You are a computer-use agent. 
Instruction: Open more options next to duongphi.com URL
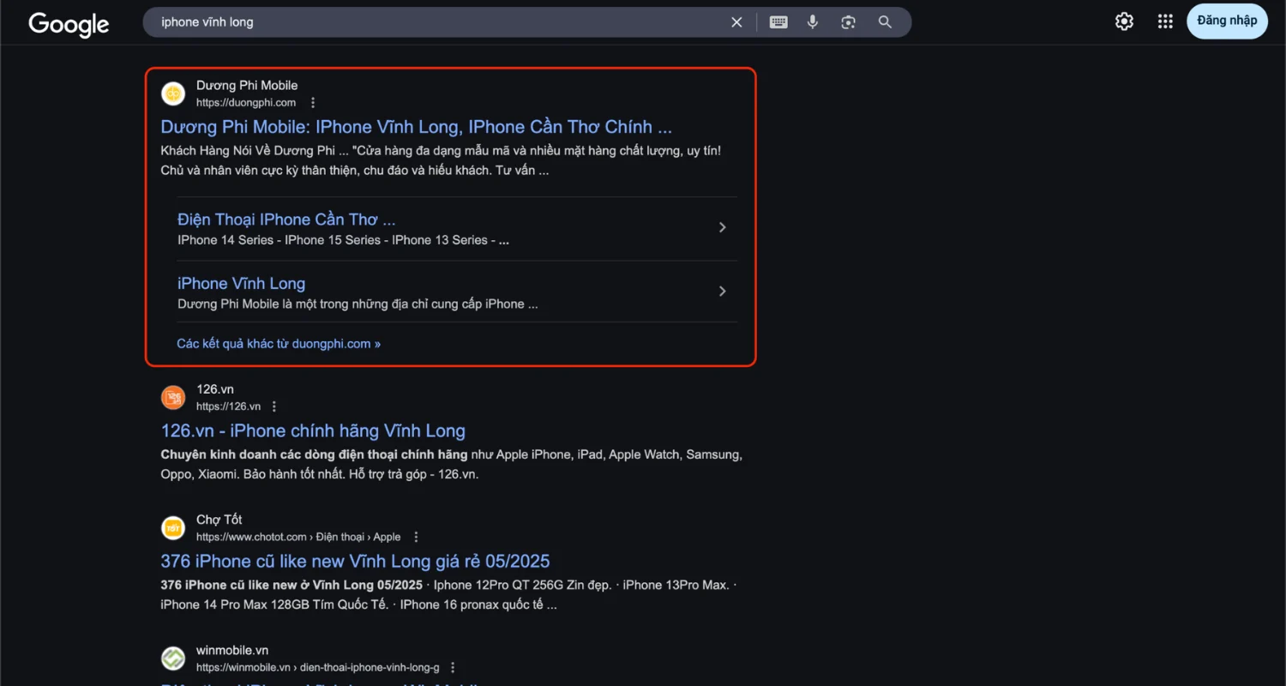pos(313,103)
